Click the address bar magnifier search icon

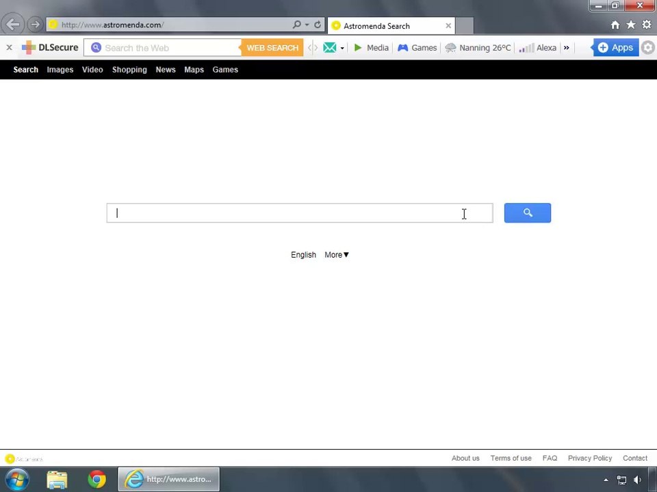pyautogui.click(x=296, y=25)
